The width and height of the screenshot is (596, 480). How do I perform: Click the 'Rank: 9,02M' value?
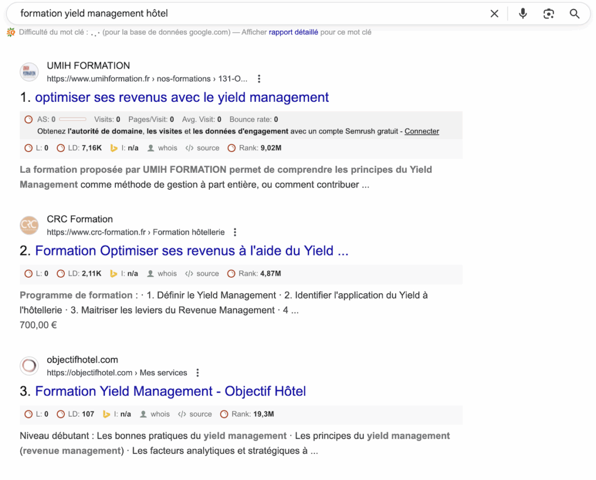pos(260,148)
